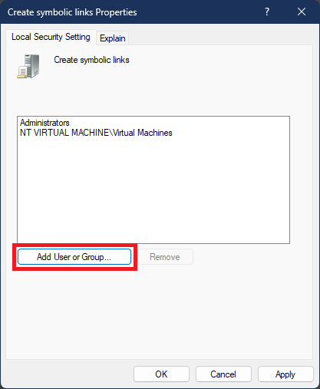Click the question mark help icon
This screenshot has height=389, width=320.
tap(267, 12)
